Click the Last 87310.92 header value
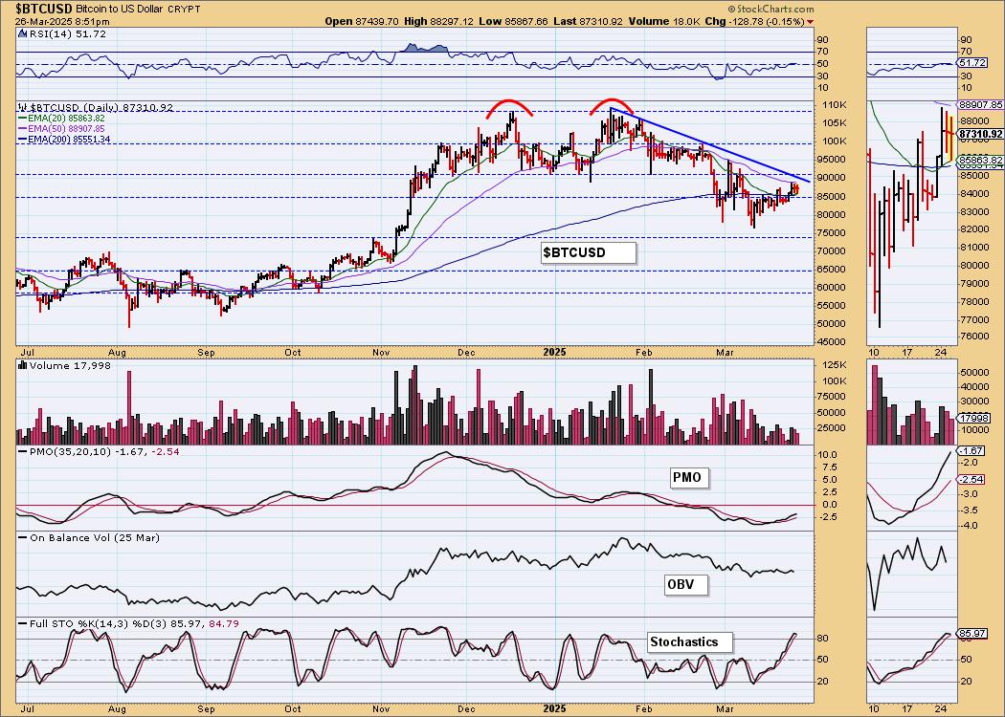Image resolution: width=1005 pixels, height=717 pixels. (588, 21)
